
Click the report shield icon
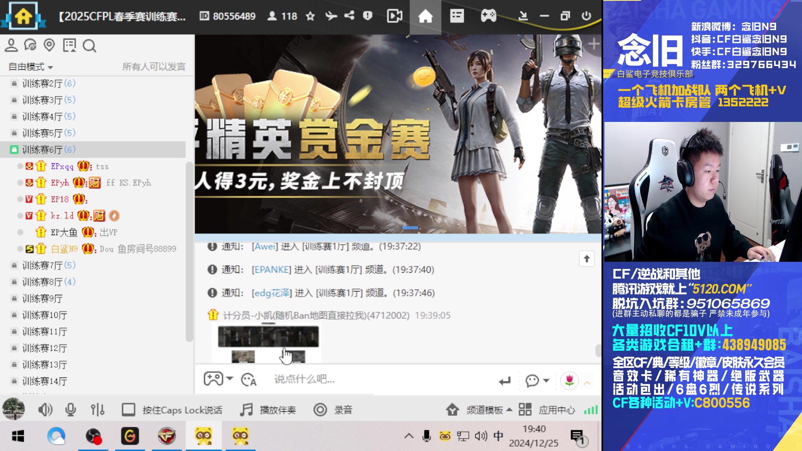click(368, 16)
